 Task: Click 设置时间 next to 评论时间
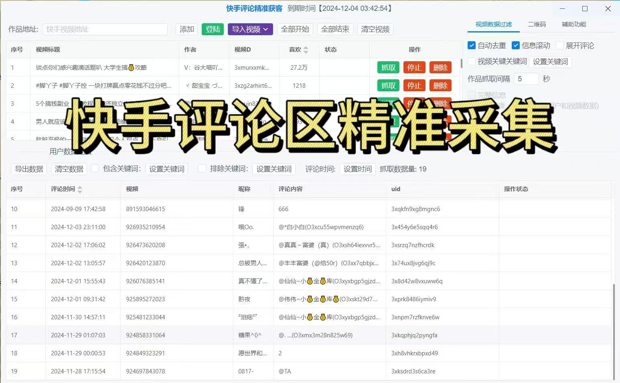pos(357,169)
